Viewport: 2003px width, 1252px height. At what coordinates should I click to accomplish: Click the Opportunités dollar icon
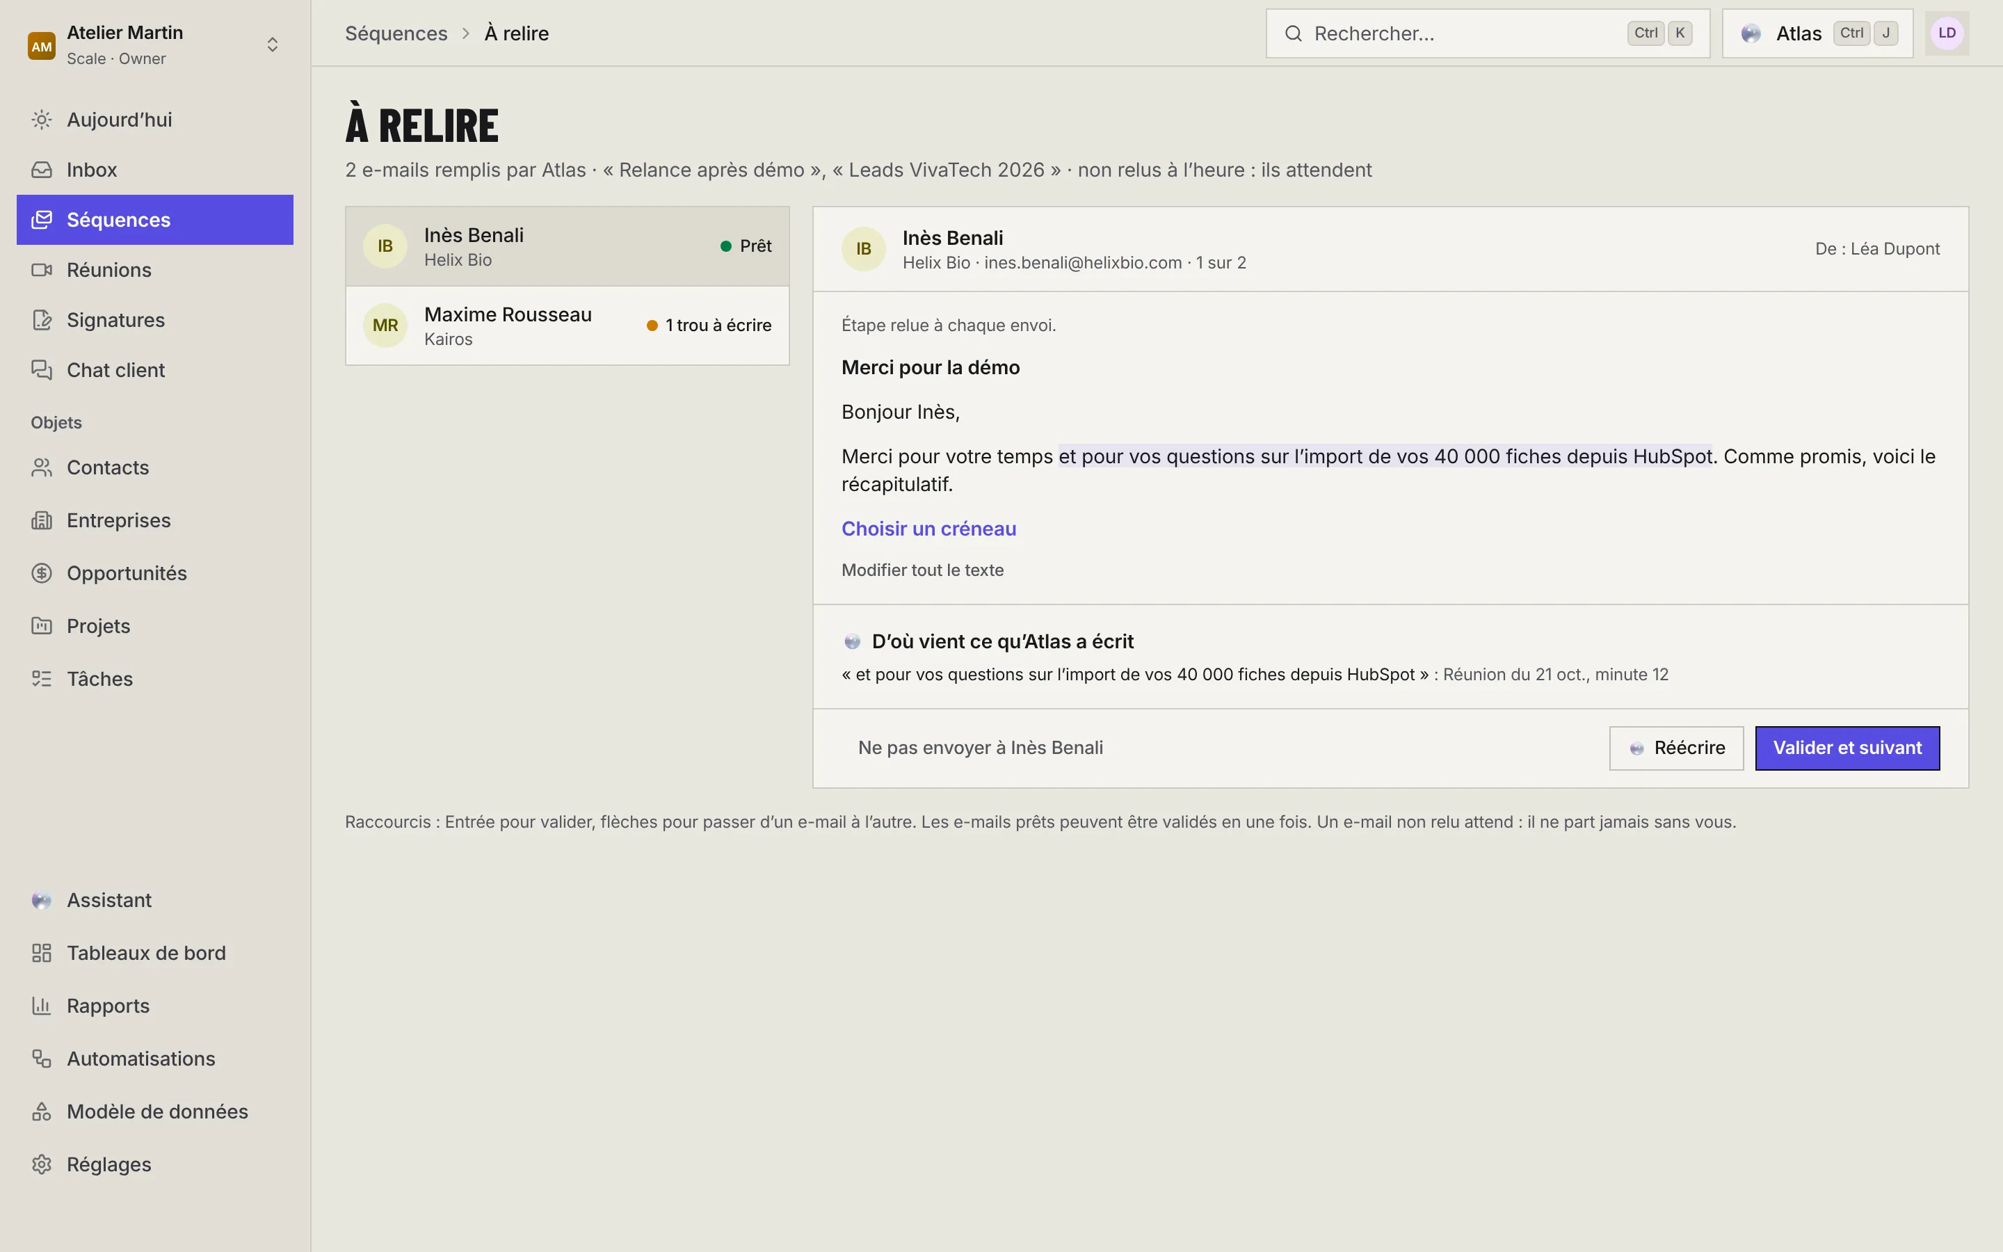(x=42, y=573)
